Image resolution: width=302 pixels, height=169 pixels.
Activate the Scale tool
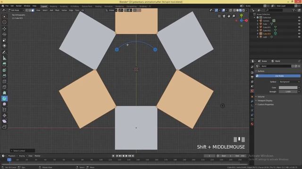coord(4,40)
